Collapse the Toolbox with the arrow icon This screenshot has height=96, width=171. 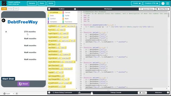click(x=49, y=9)
